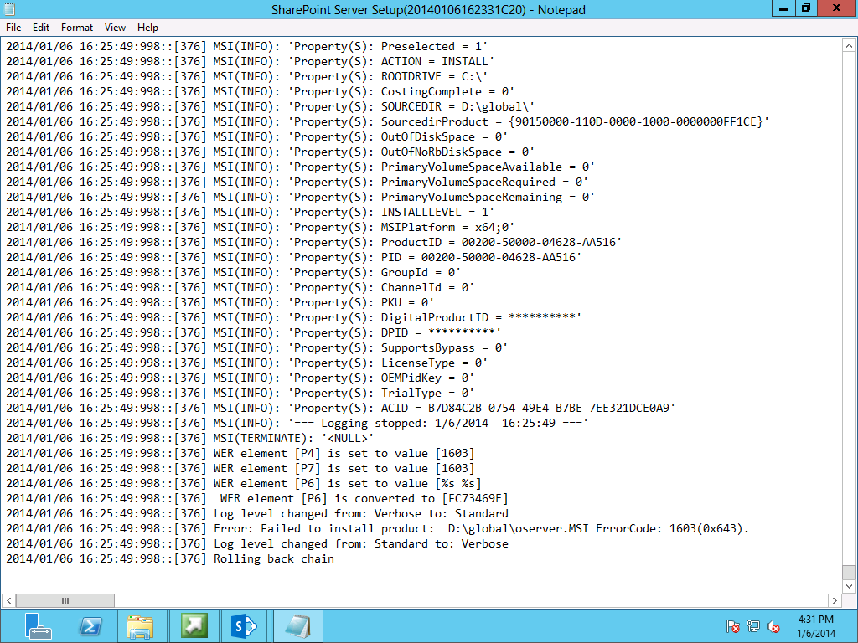Open the SharePoint setup taskbar icon
Screen dimensions: 858x643
point(246,625)
